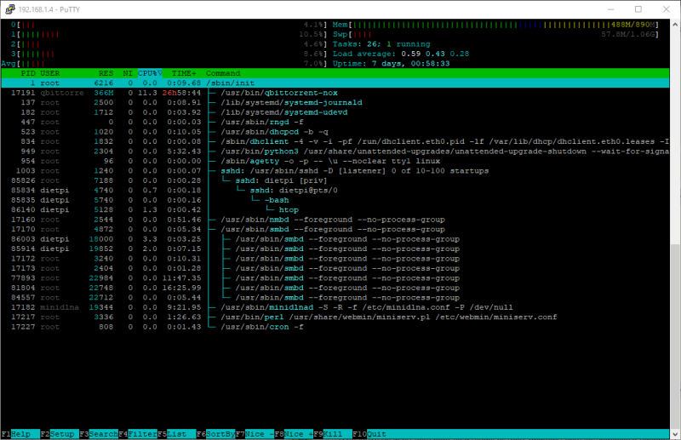Click the Load average values
The image size is (681, 440).
point(435,54)
